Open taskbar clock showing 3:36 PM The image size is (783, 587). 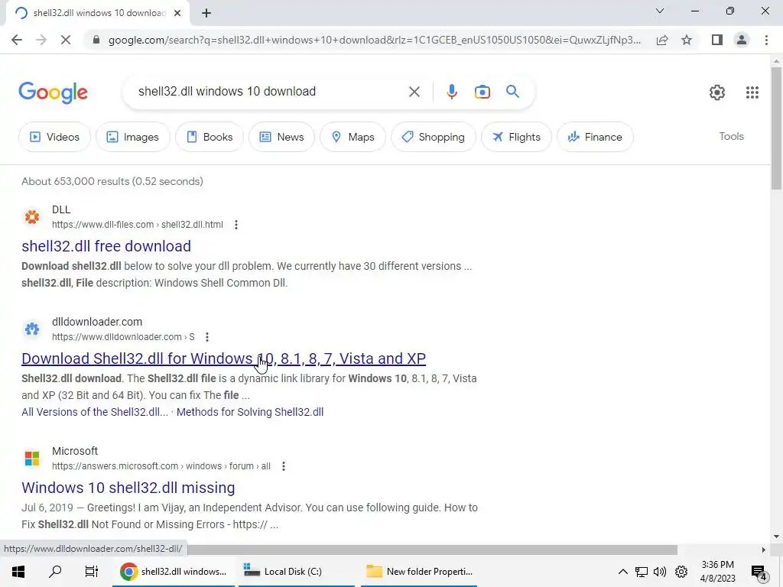tap(717, 572)
